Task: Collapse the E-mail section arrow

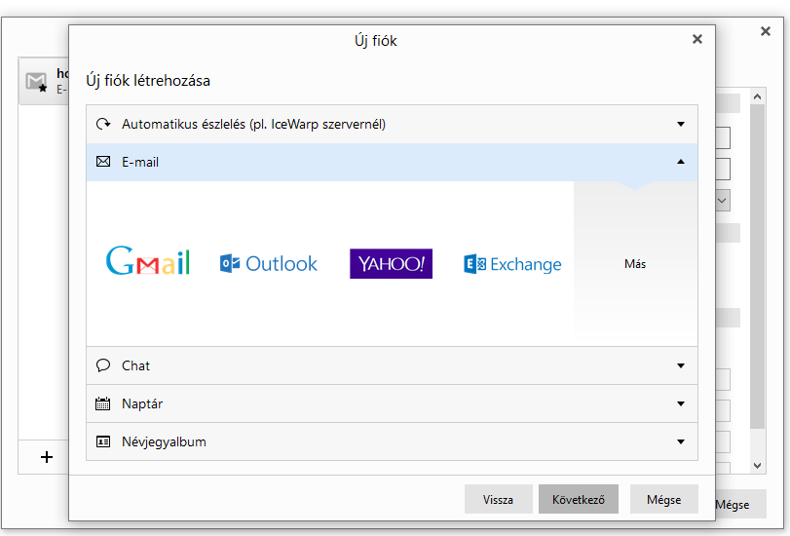Action: [x=681, y=162]
